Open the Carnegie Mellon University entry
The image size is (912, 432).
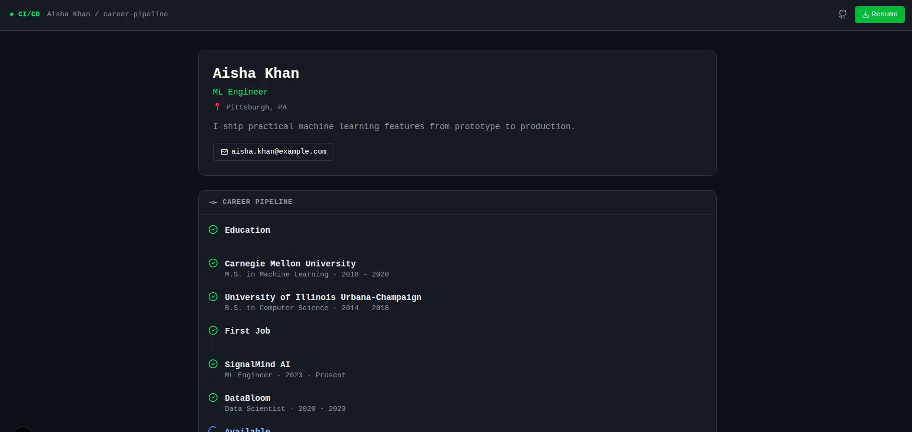290,264
